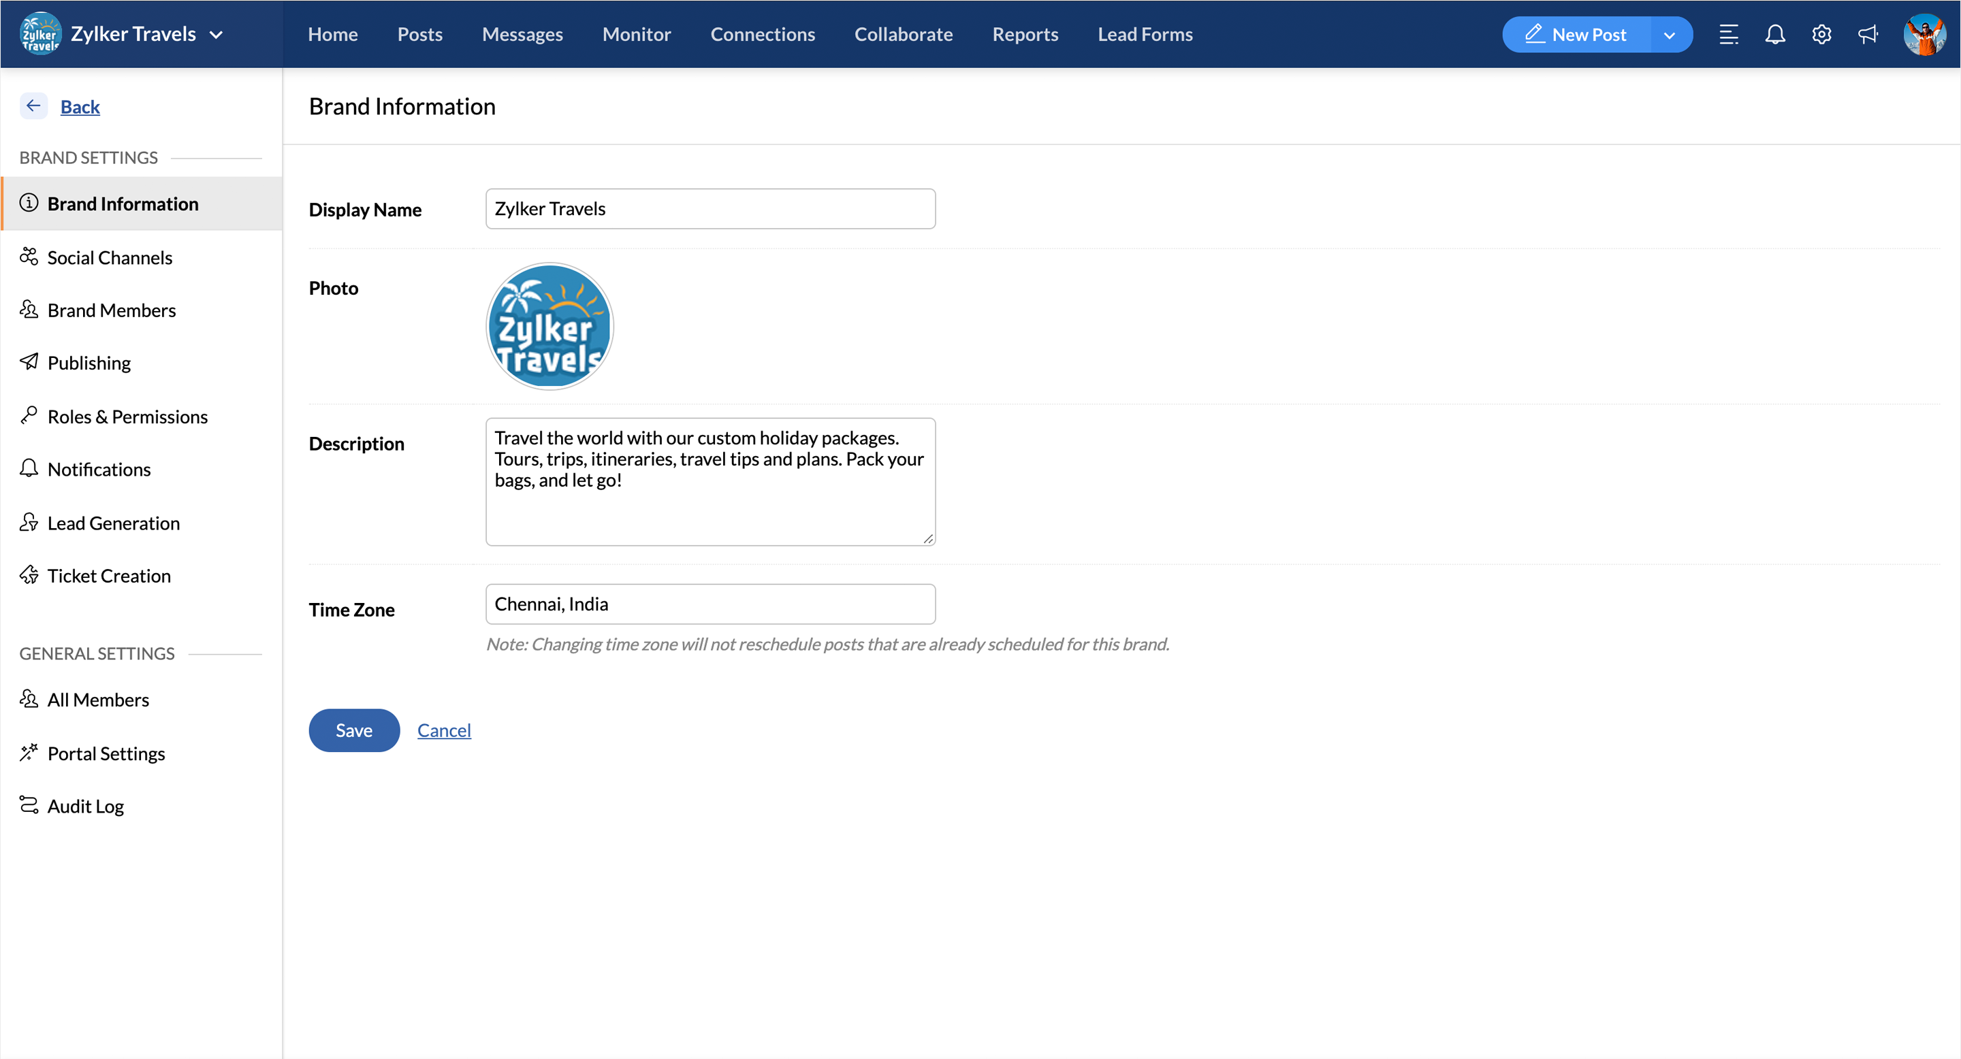The height and width of the screenshot is (1059, 1961).
Task: Click the New Post button
Action: pos(1576,35)
